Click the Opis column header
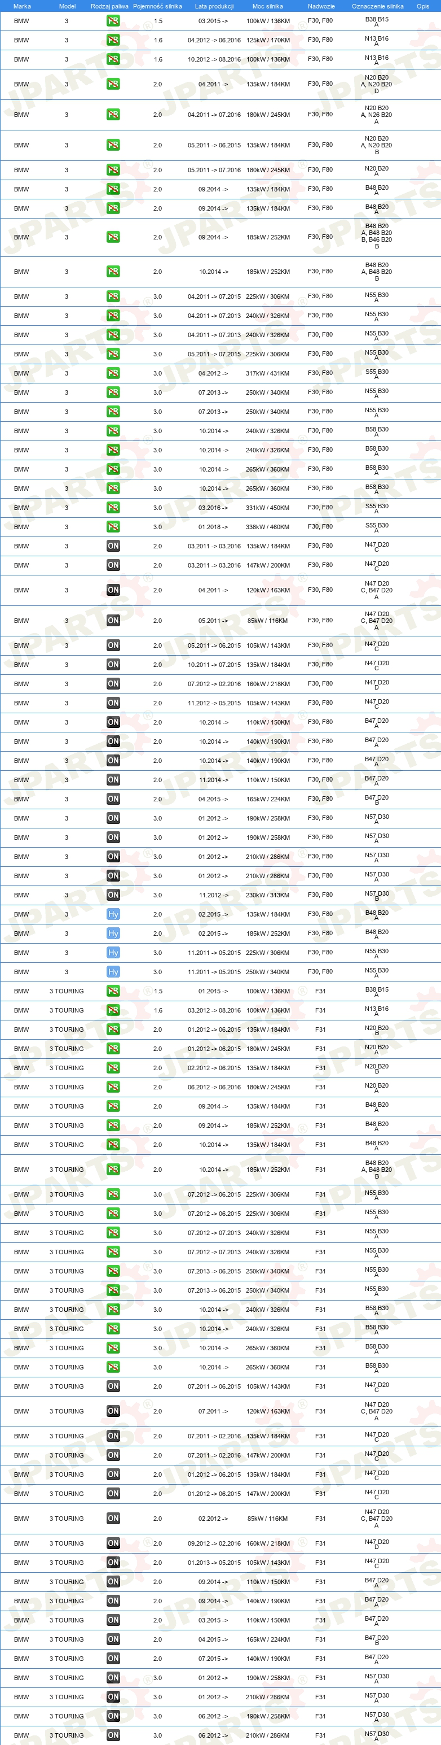Screen dimensions: 441x1745 coord(423,6)
